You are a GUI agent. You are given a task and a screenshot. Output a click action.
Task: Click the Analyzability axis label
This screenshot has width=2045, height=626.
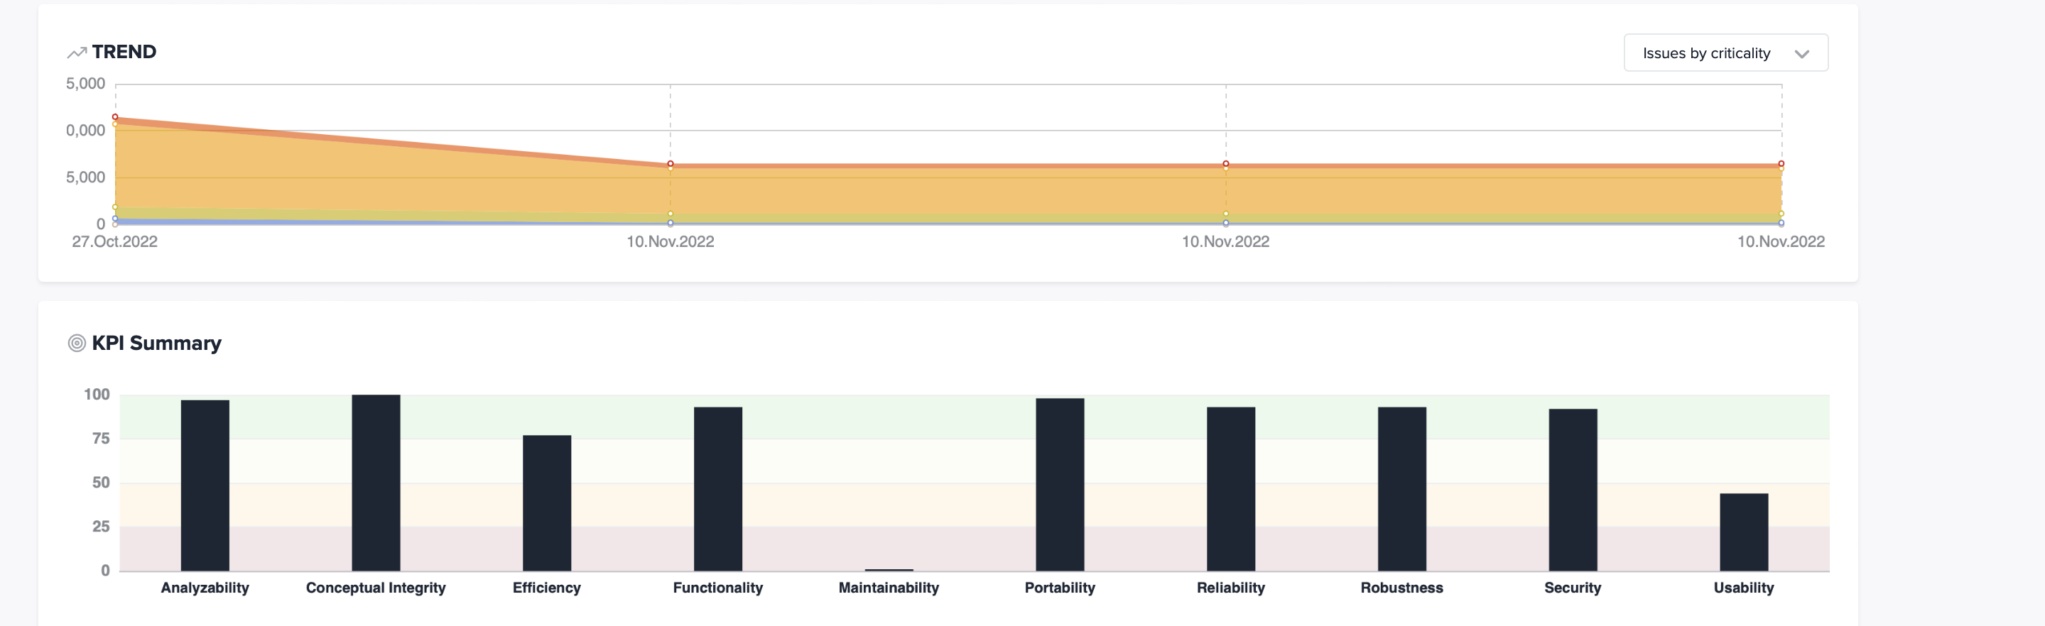pos(205,588)
